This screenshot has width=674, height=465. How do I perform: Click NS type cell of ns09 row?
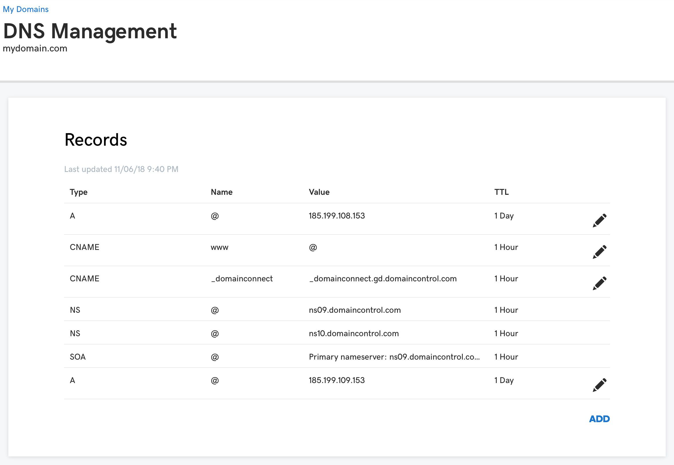pos(75,310)
